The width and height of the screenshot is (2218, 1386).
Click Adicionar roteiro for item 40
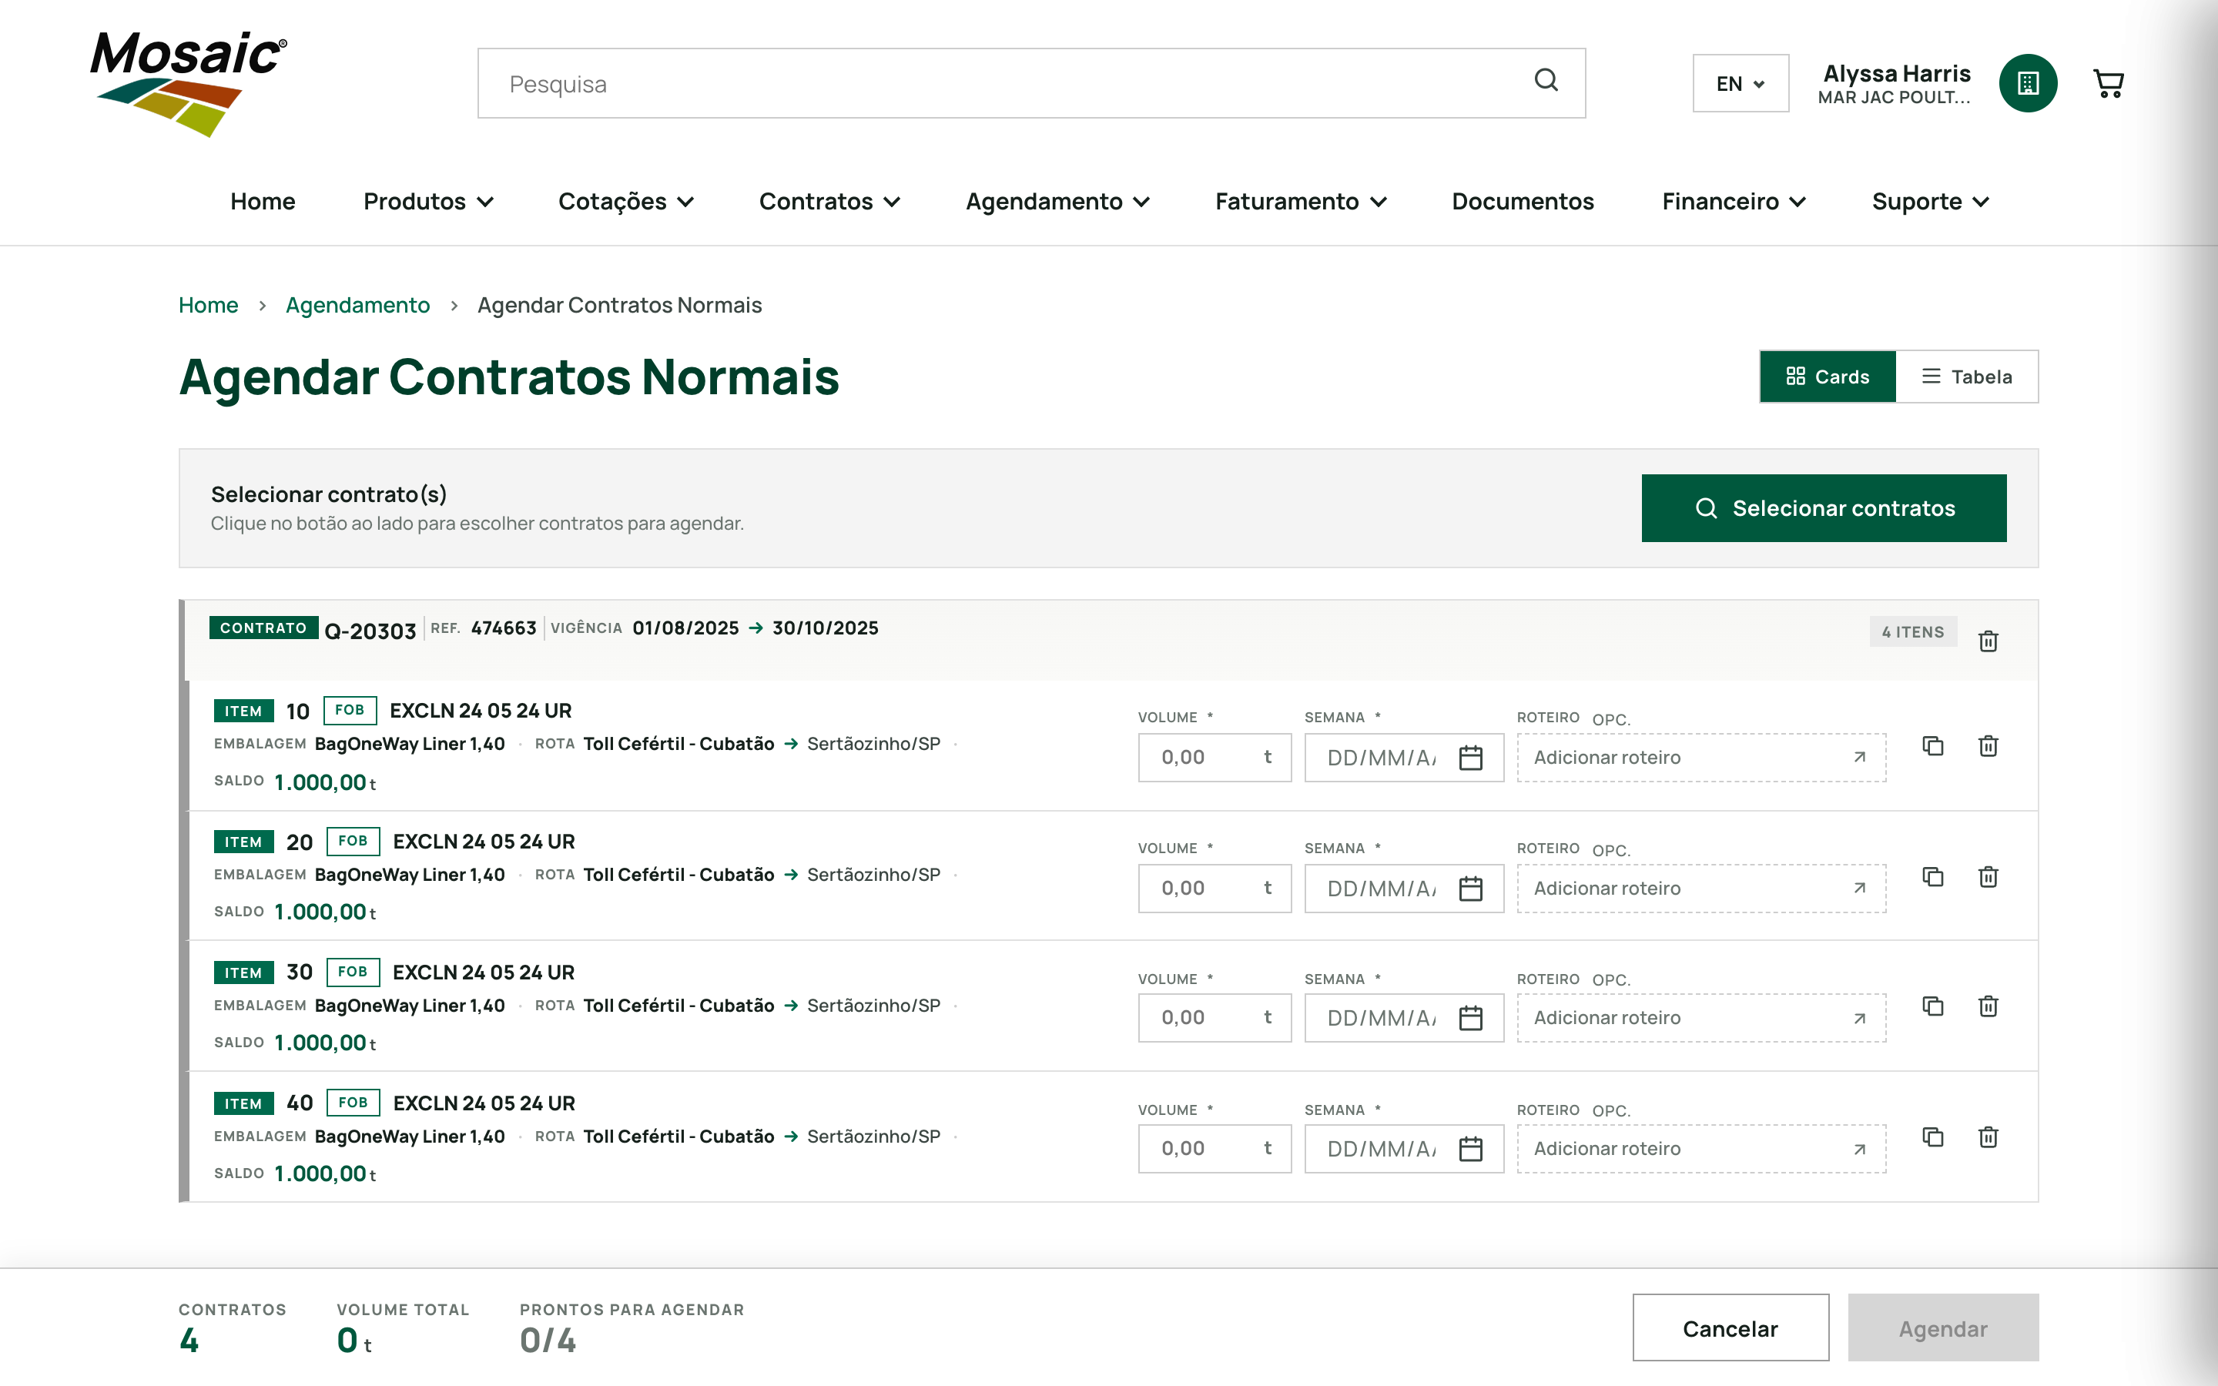point(1701,1150)
